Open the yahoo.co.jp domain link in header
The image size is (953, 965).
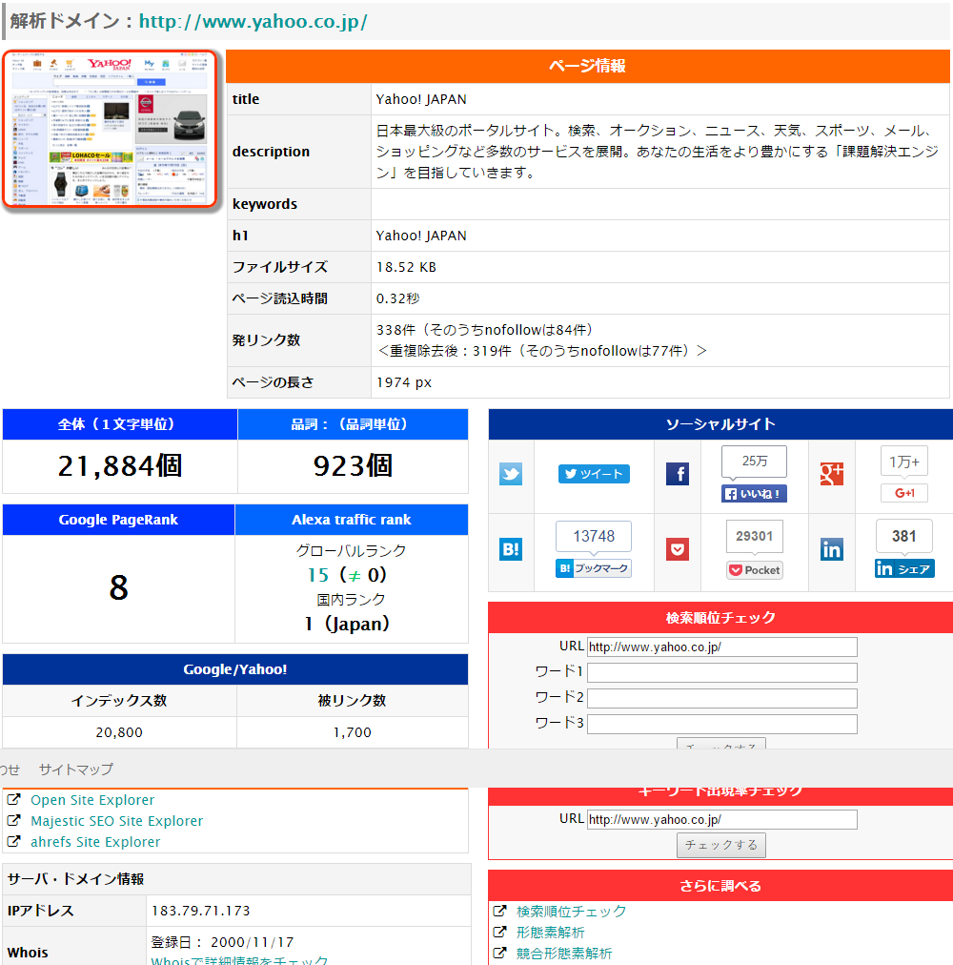point(253,22)
